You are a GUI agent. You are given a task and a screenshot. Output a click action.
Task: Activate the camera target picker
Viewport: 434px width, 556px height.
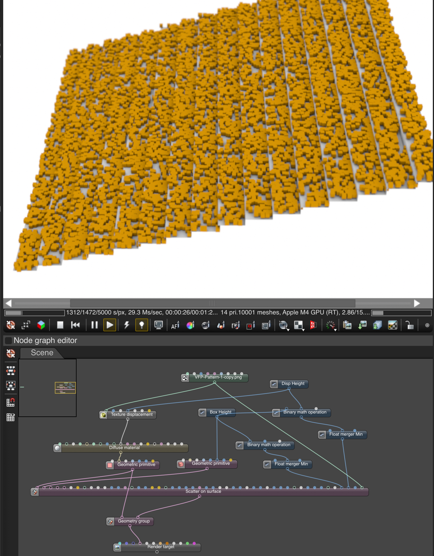point(236,325)
